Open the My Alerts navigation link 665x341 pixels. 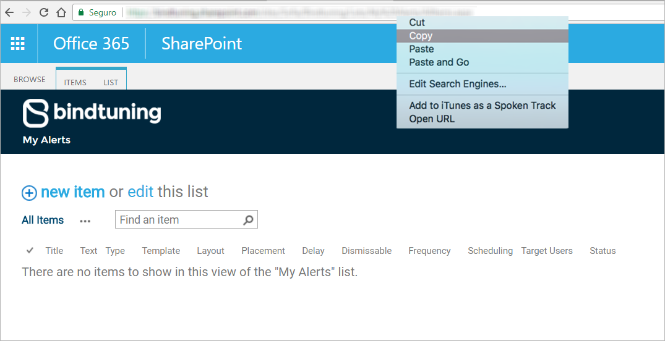[46, 140]
